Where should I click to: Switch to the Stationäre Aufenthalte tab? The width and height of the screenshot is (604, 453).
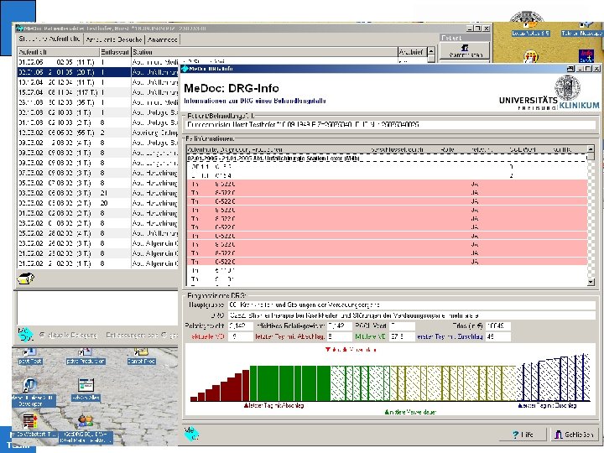point(49,39)
